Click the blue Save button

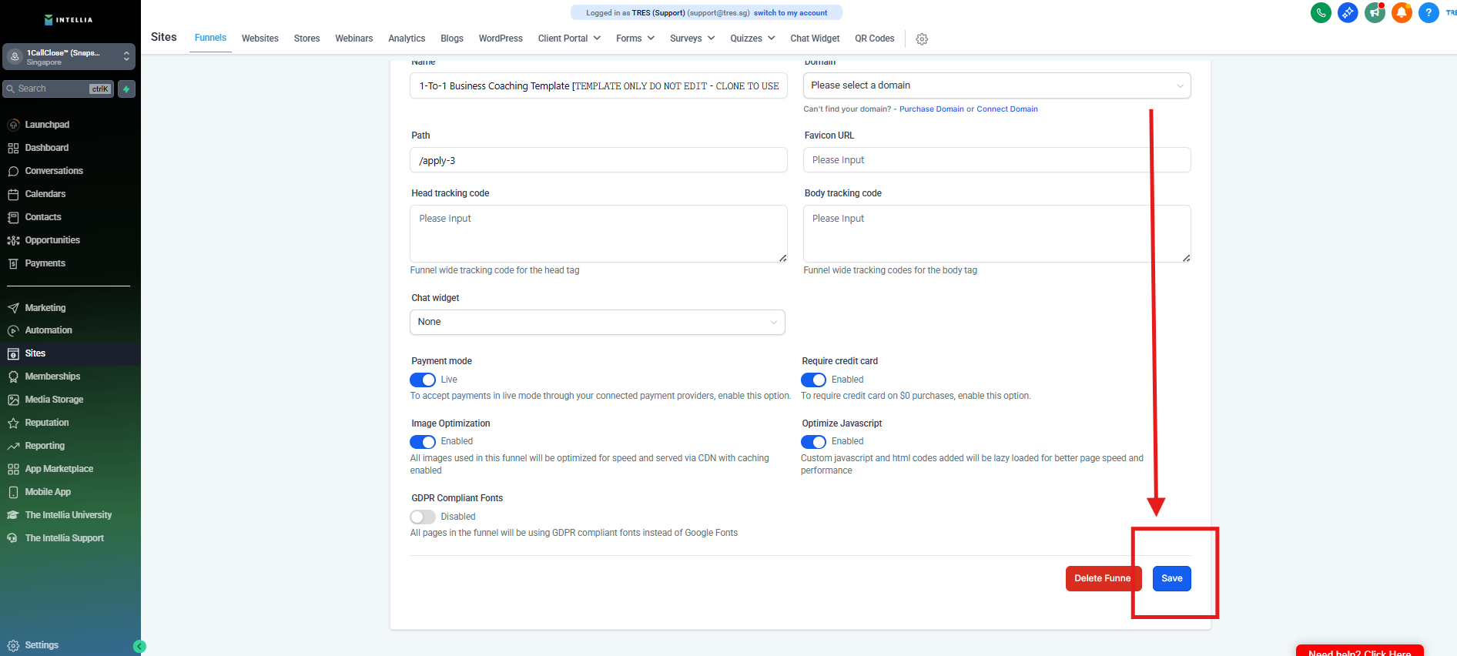[x=1172, y=579]
